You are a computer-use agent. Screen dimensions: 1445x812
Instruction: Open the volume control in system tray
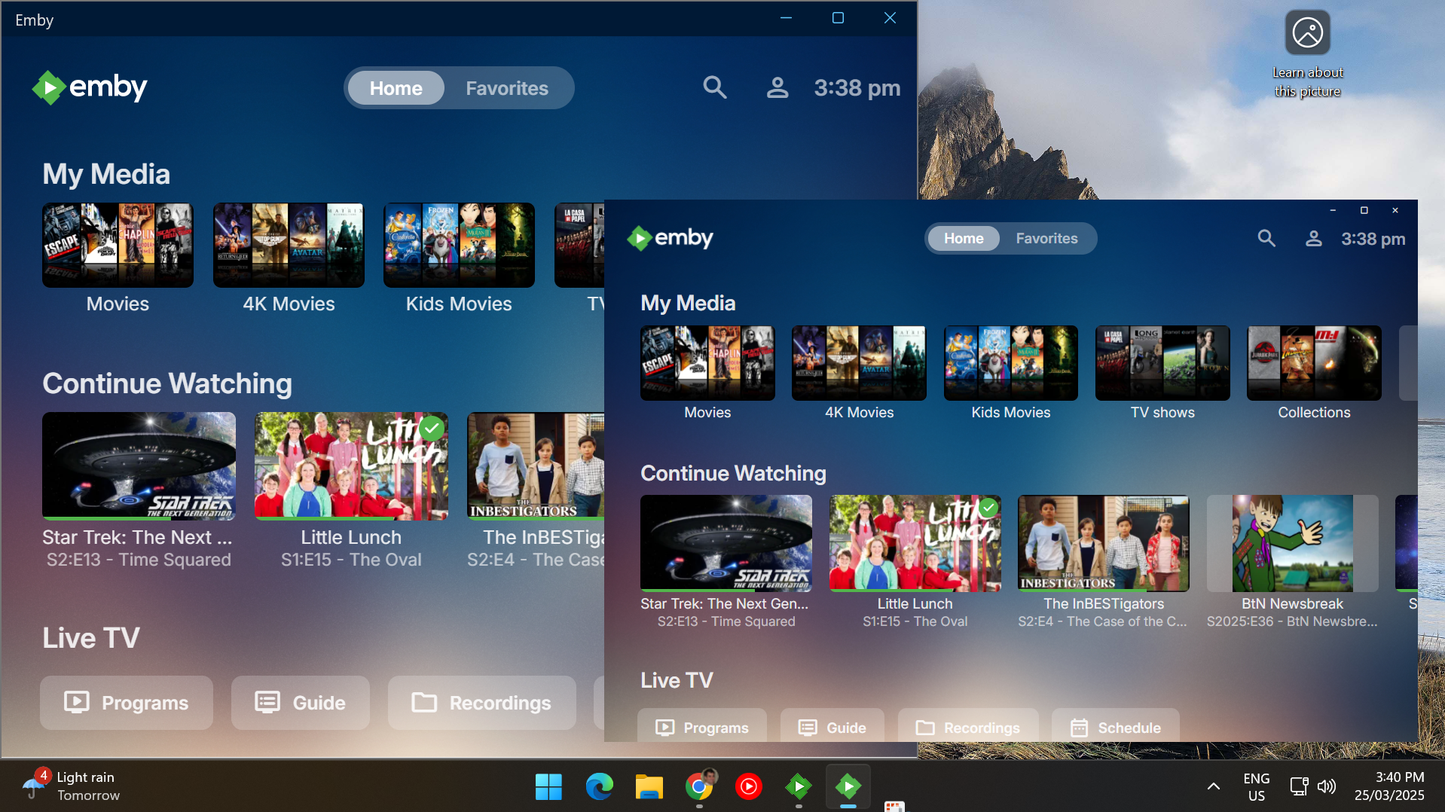(1327, 786)
